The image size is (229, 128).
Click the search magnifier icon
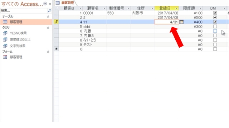49,11
